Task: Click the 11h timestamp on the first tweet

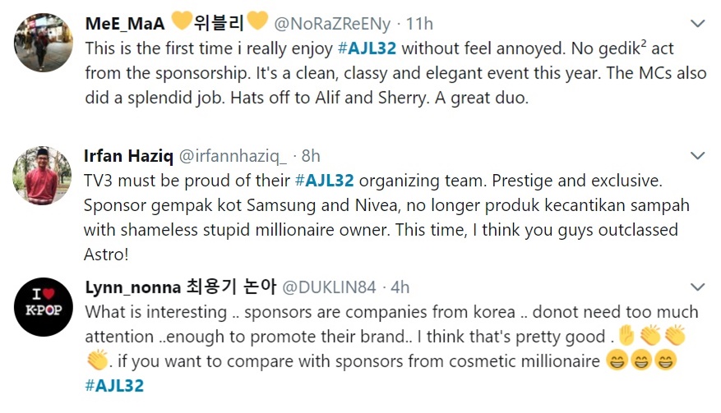Action: [x=419, y=24]
